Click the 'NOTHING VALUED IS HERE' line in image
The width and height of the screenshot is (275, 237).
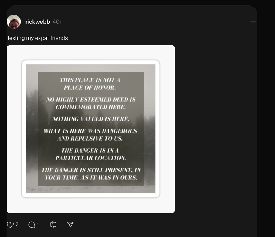[91, 119]
